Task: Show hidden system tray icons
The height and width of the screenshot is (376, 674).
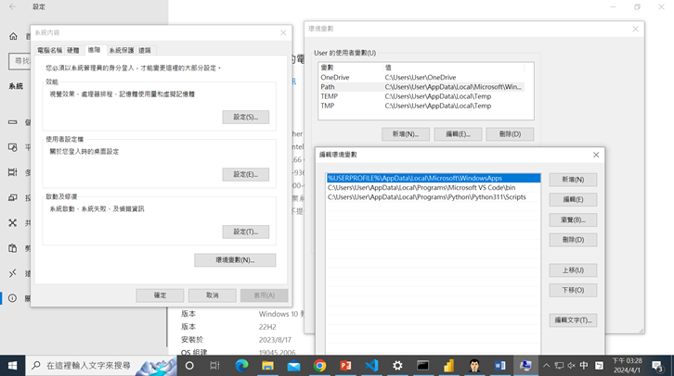Action: [x=546, y=366]
